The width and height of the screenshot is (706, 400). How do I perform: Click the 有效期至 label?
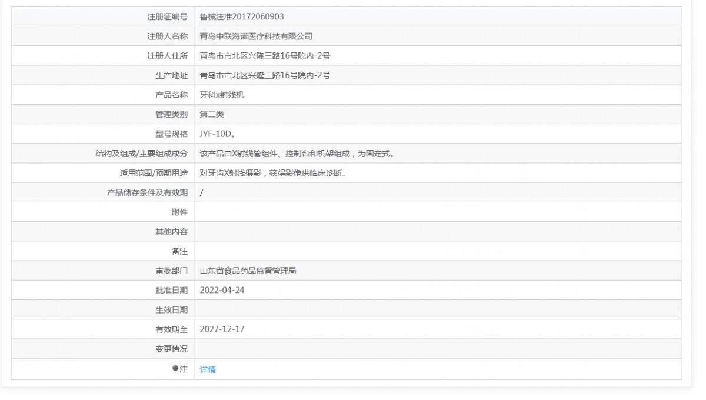tap(171, 329)
